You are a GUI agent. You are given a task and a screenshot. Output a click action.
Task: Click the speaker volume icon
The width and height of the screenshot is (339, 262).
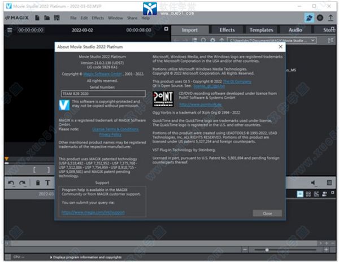(x=313, y=183)
